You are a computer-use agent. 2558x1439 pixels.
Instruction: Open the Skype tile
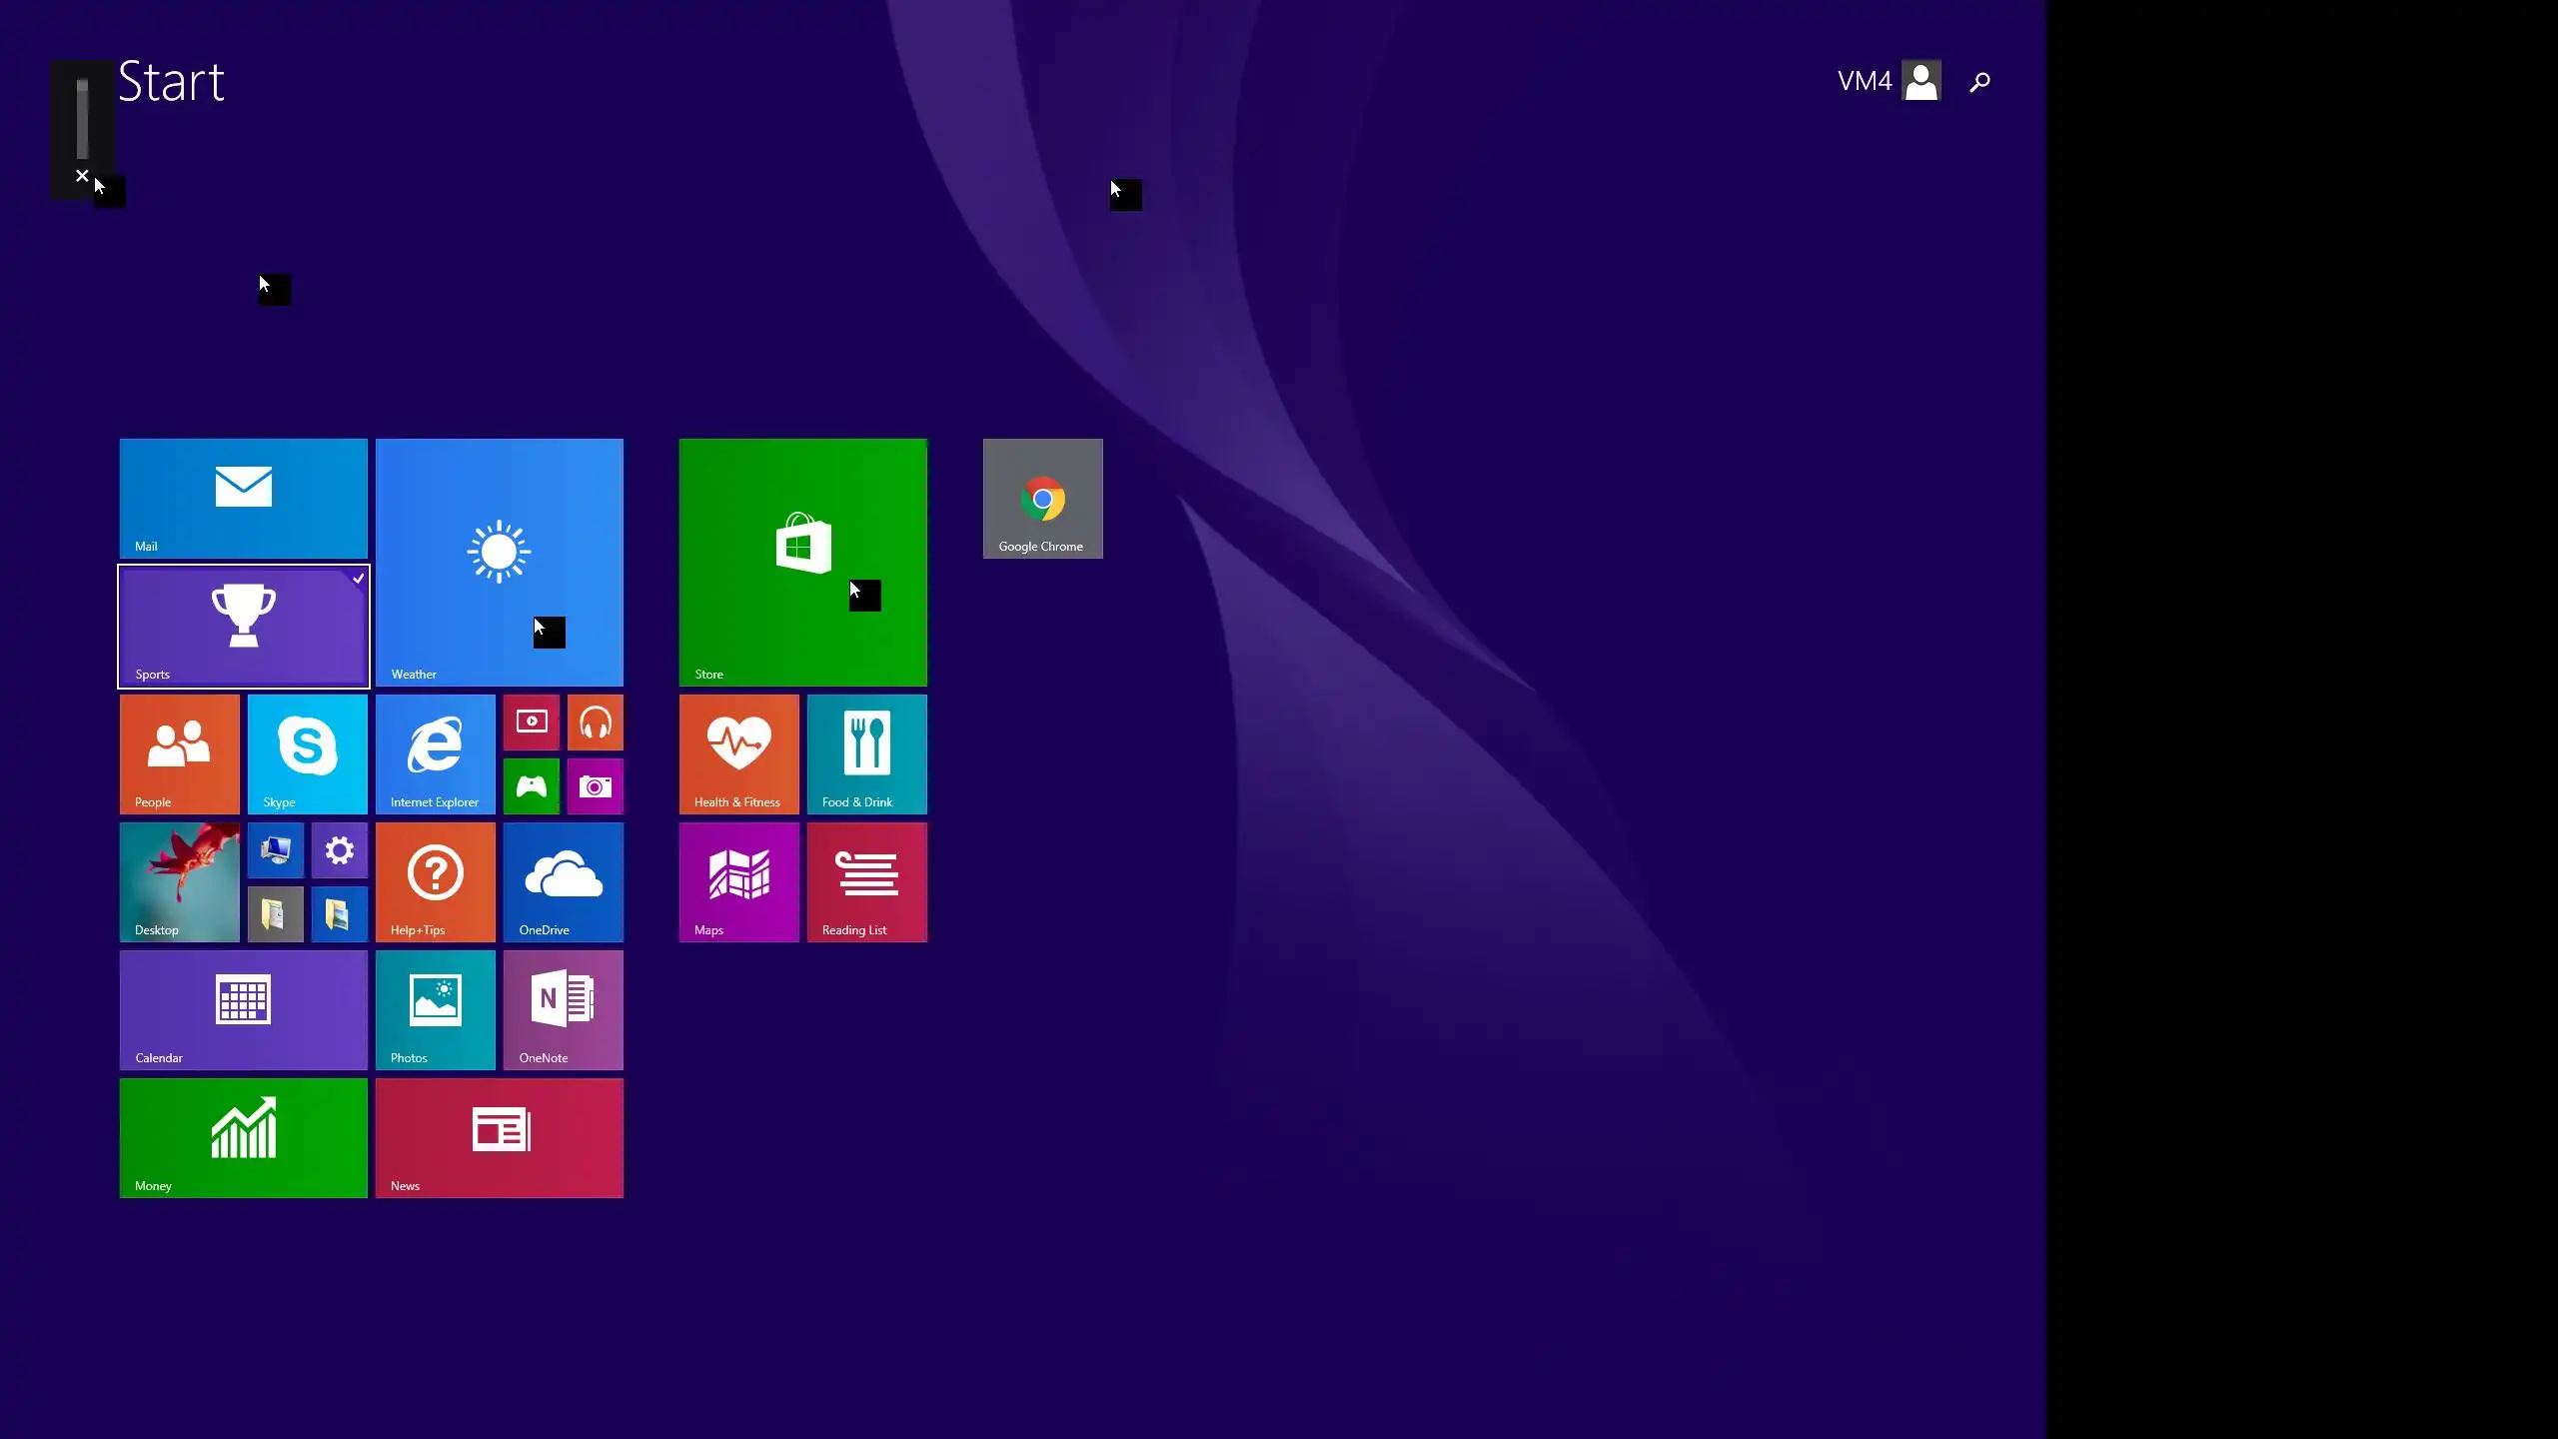coord(307,753)
